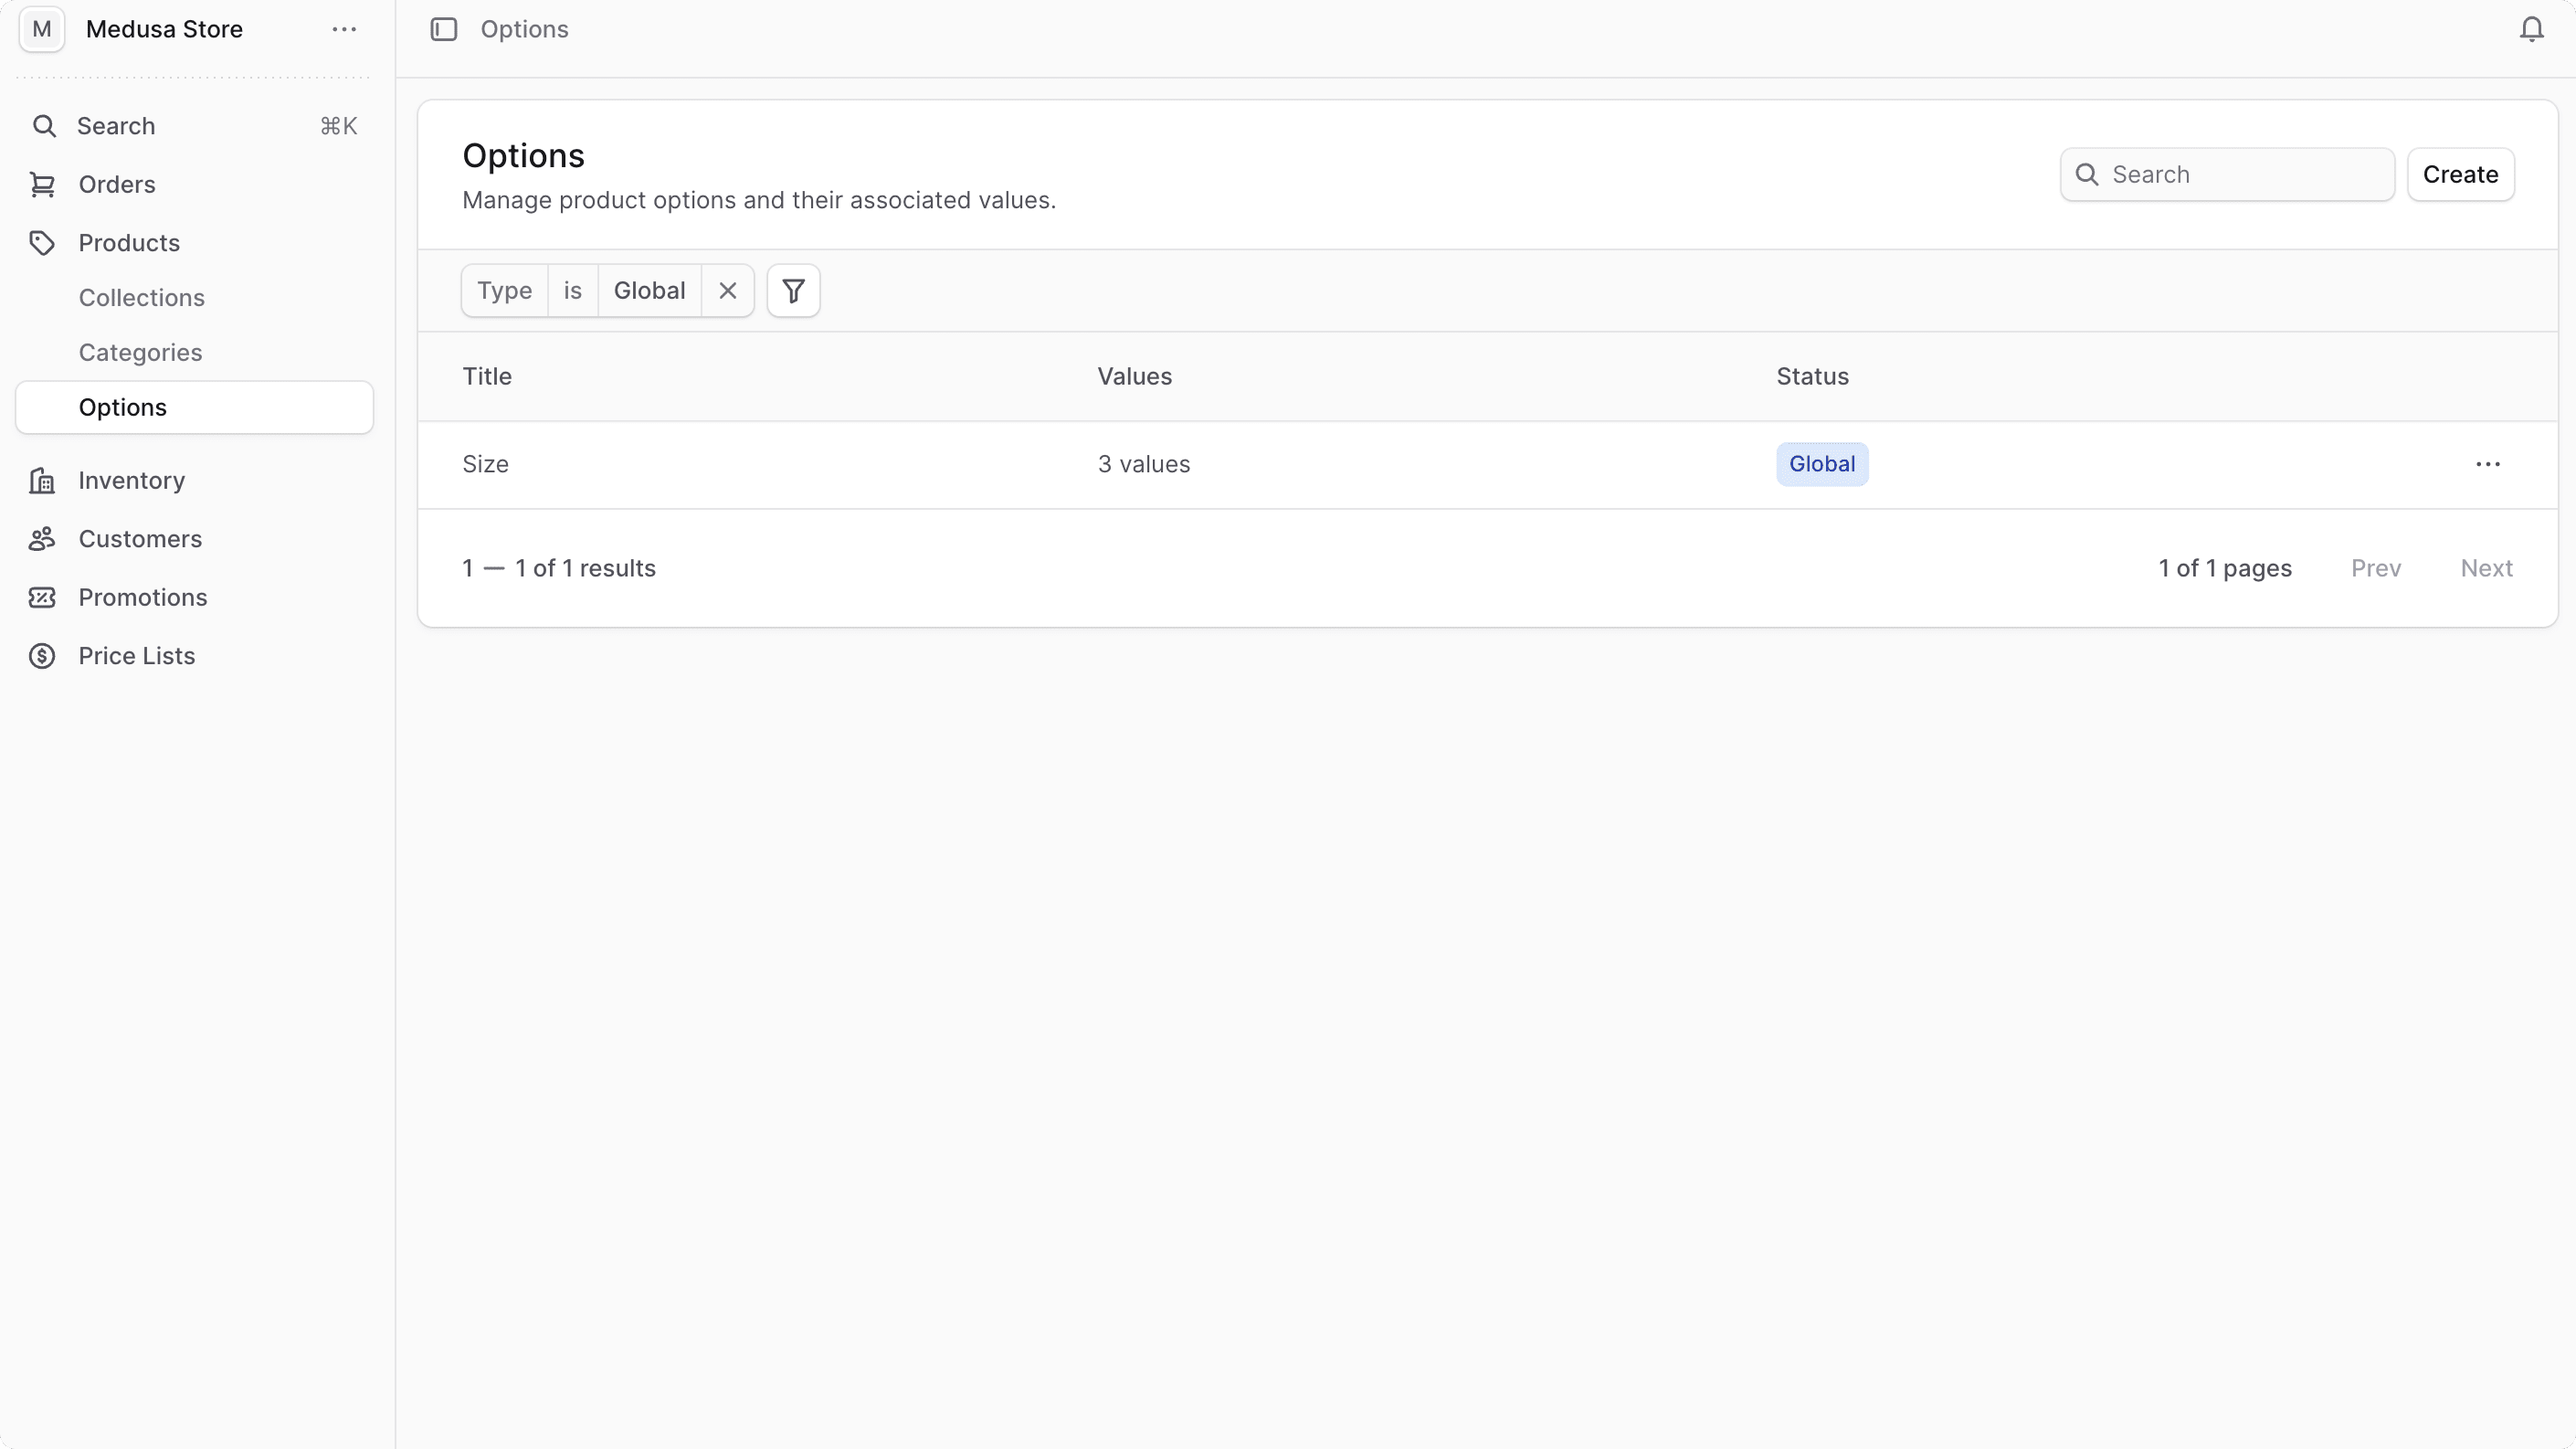Viewport: 2576px width, 1449px height.
Task: Click the Create button
Action: (2460, 175)
